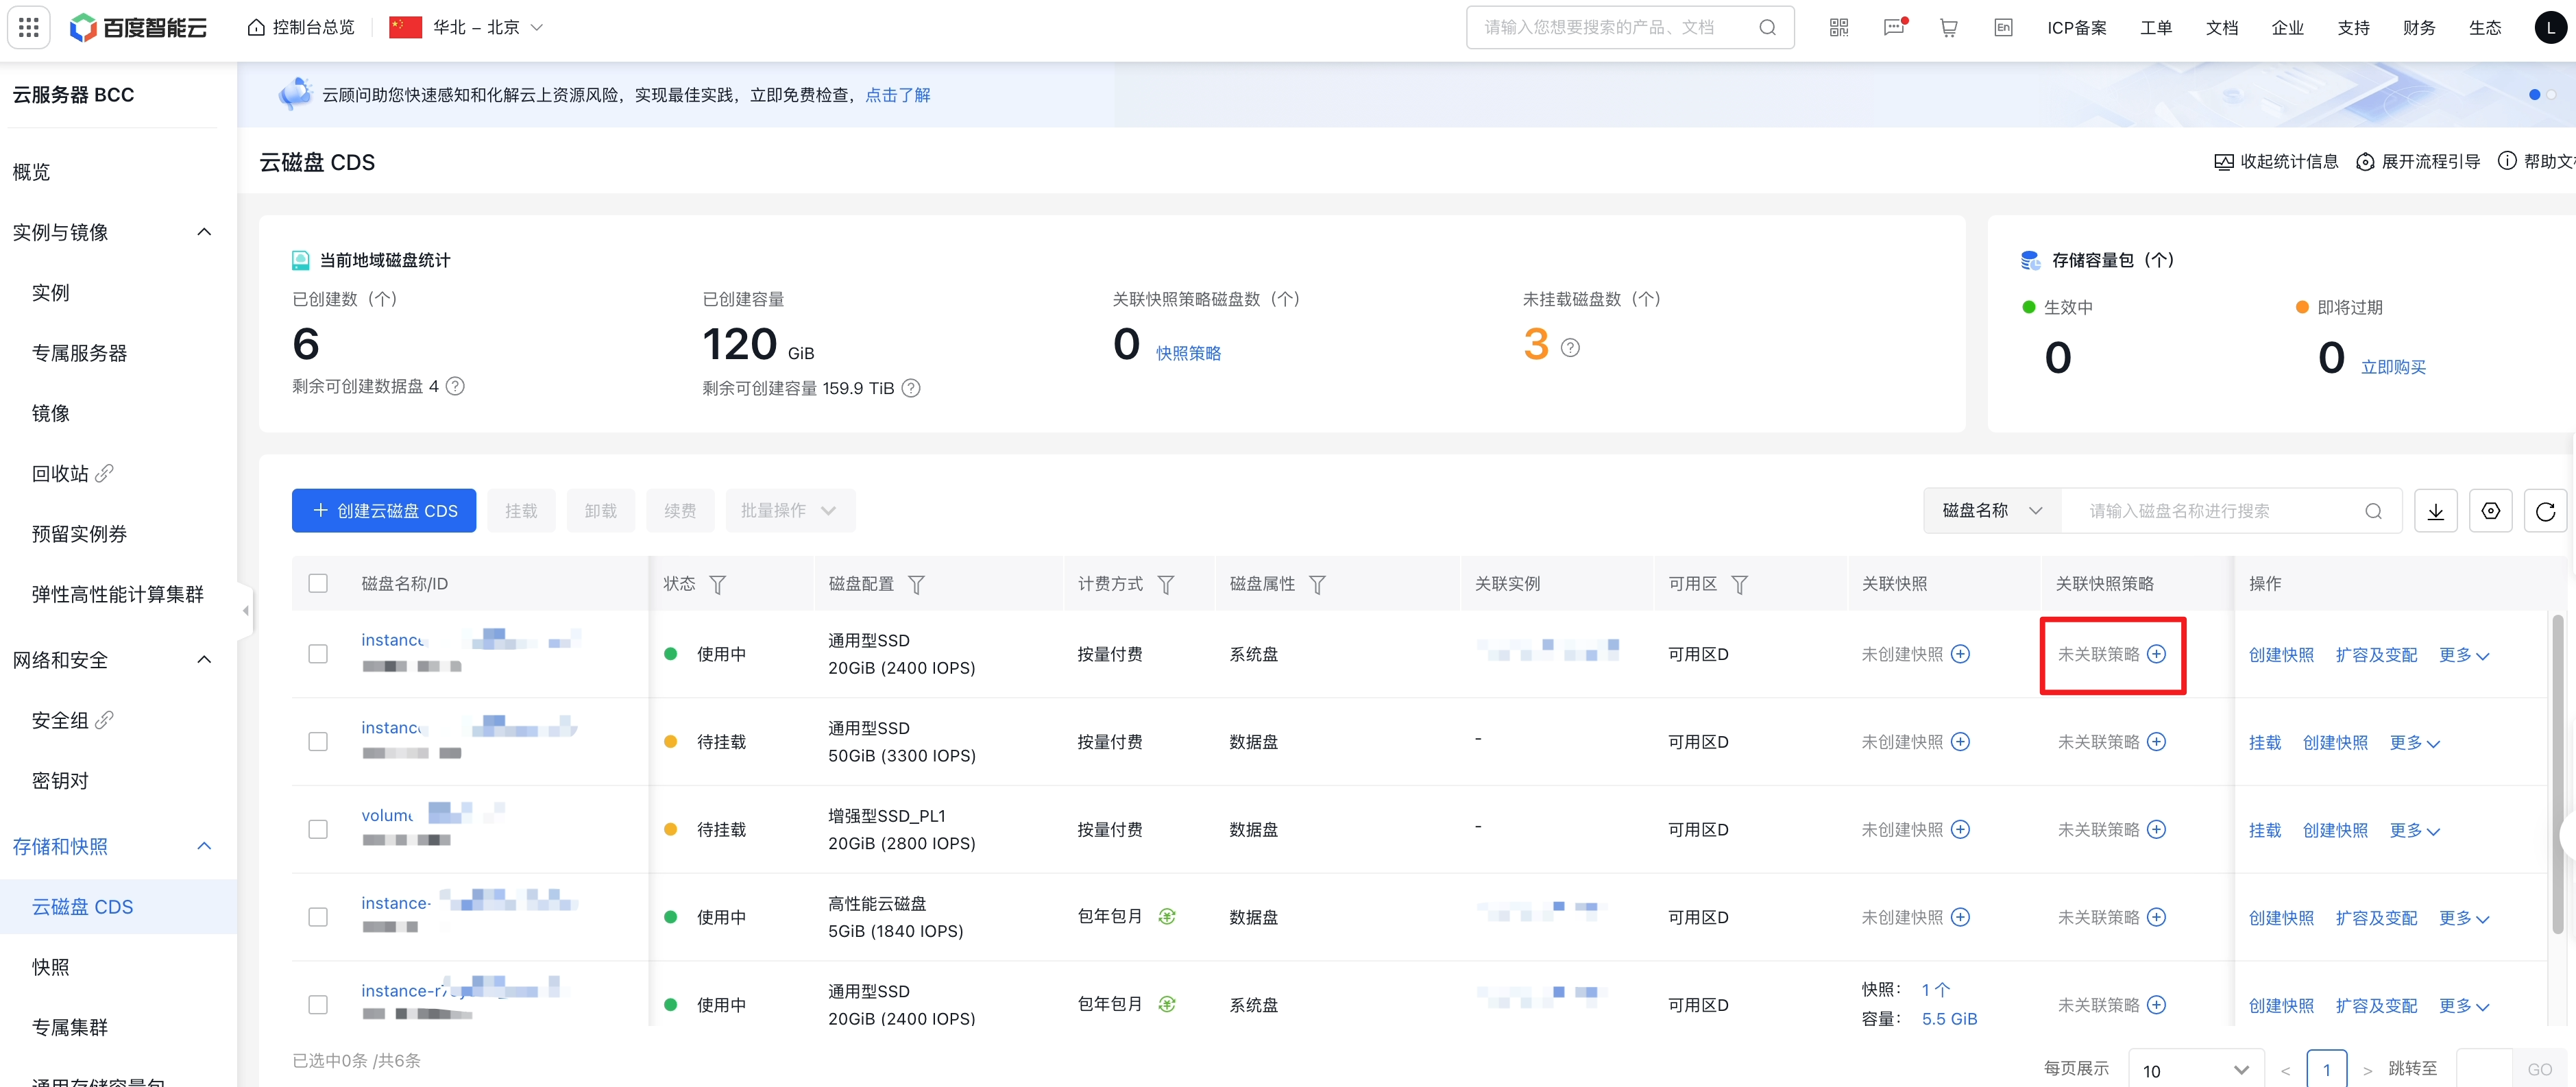Image resolution: width=2576 pixels, height=1087 pixels.
Task: Select the first banner carousel dot
Action: [x=2534, y=94]
